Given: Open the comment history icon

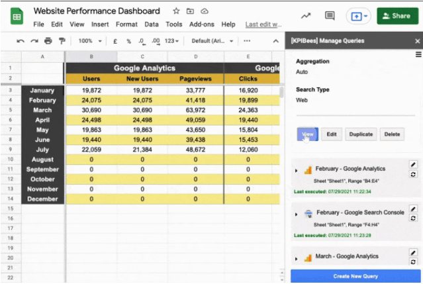Looking at the screenshot, I should 330,16.
